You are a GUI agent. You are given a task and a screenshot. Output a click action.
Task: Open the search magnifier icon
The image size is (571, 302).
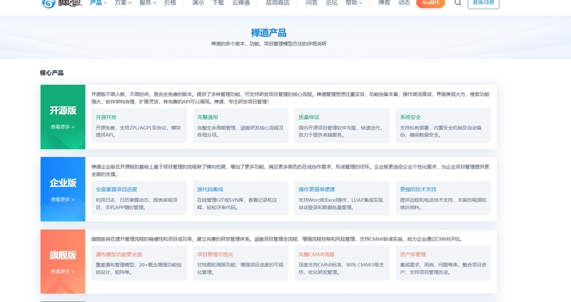point(458,3)
